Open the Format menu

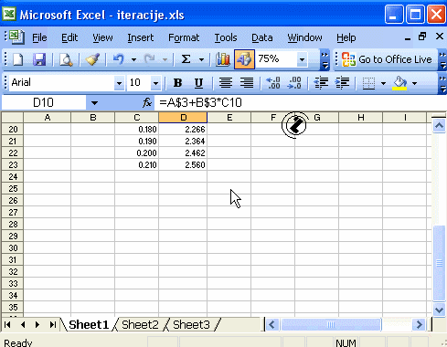click(184, 37)
